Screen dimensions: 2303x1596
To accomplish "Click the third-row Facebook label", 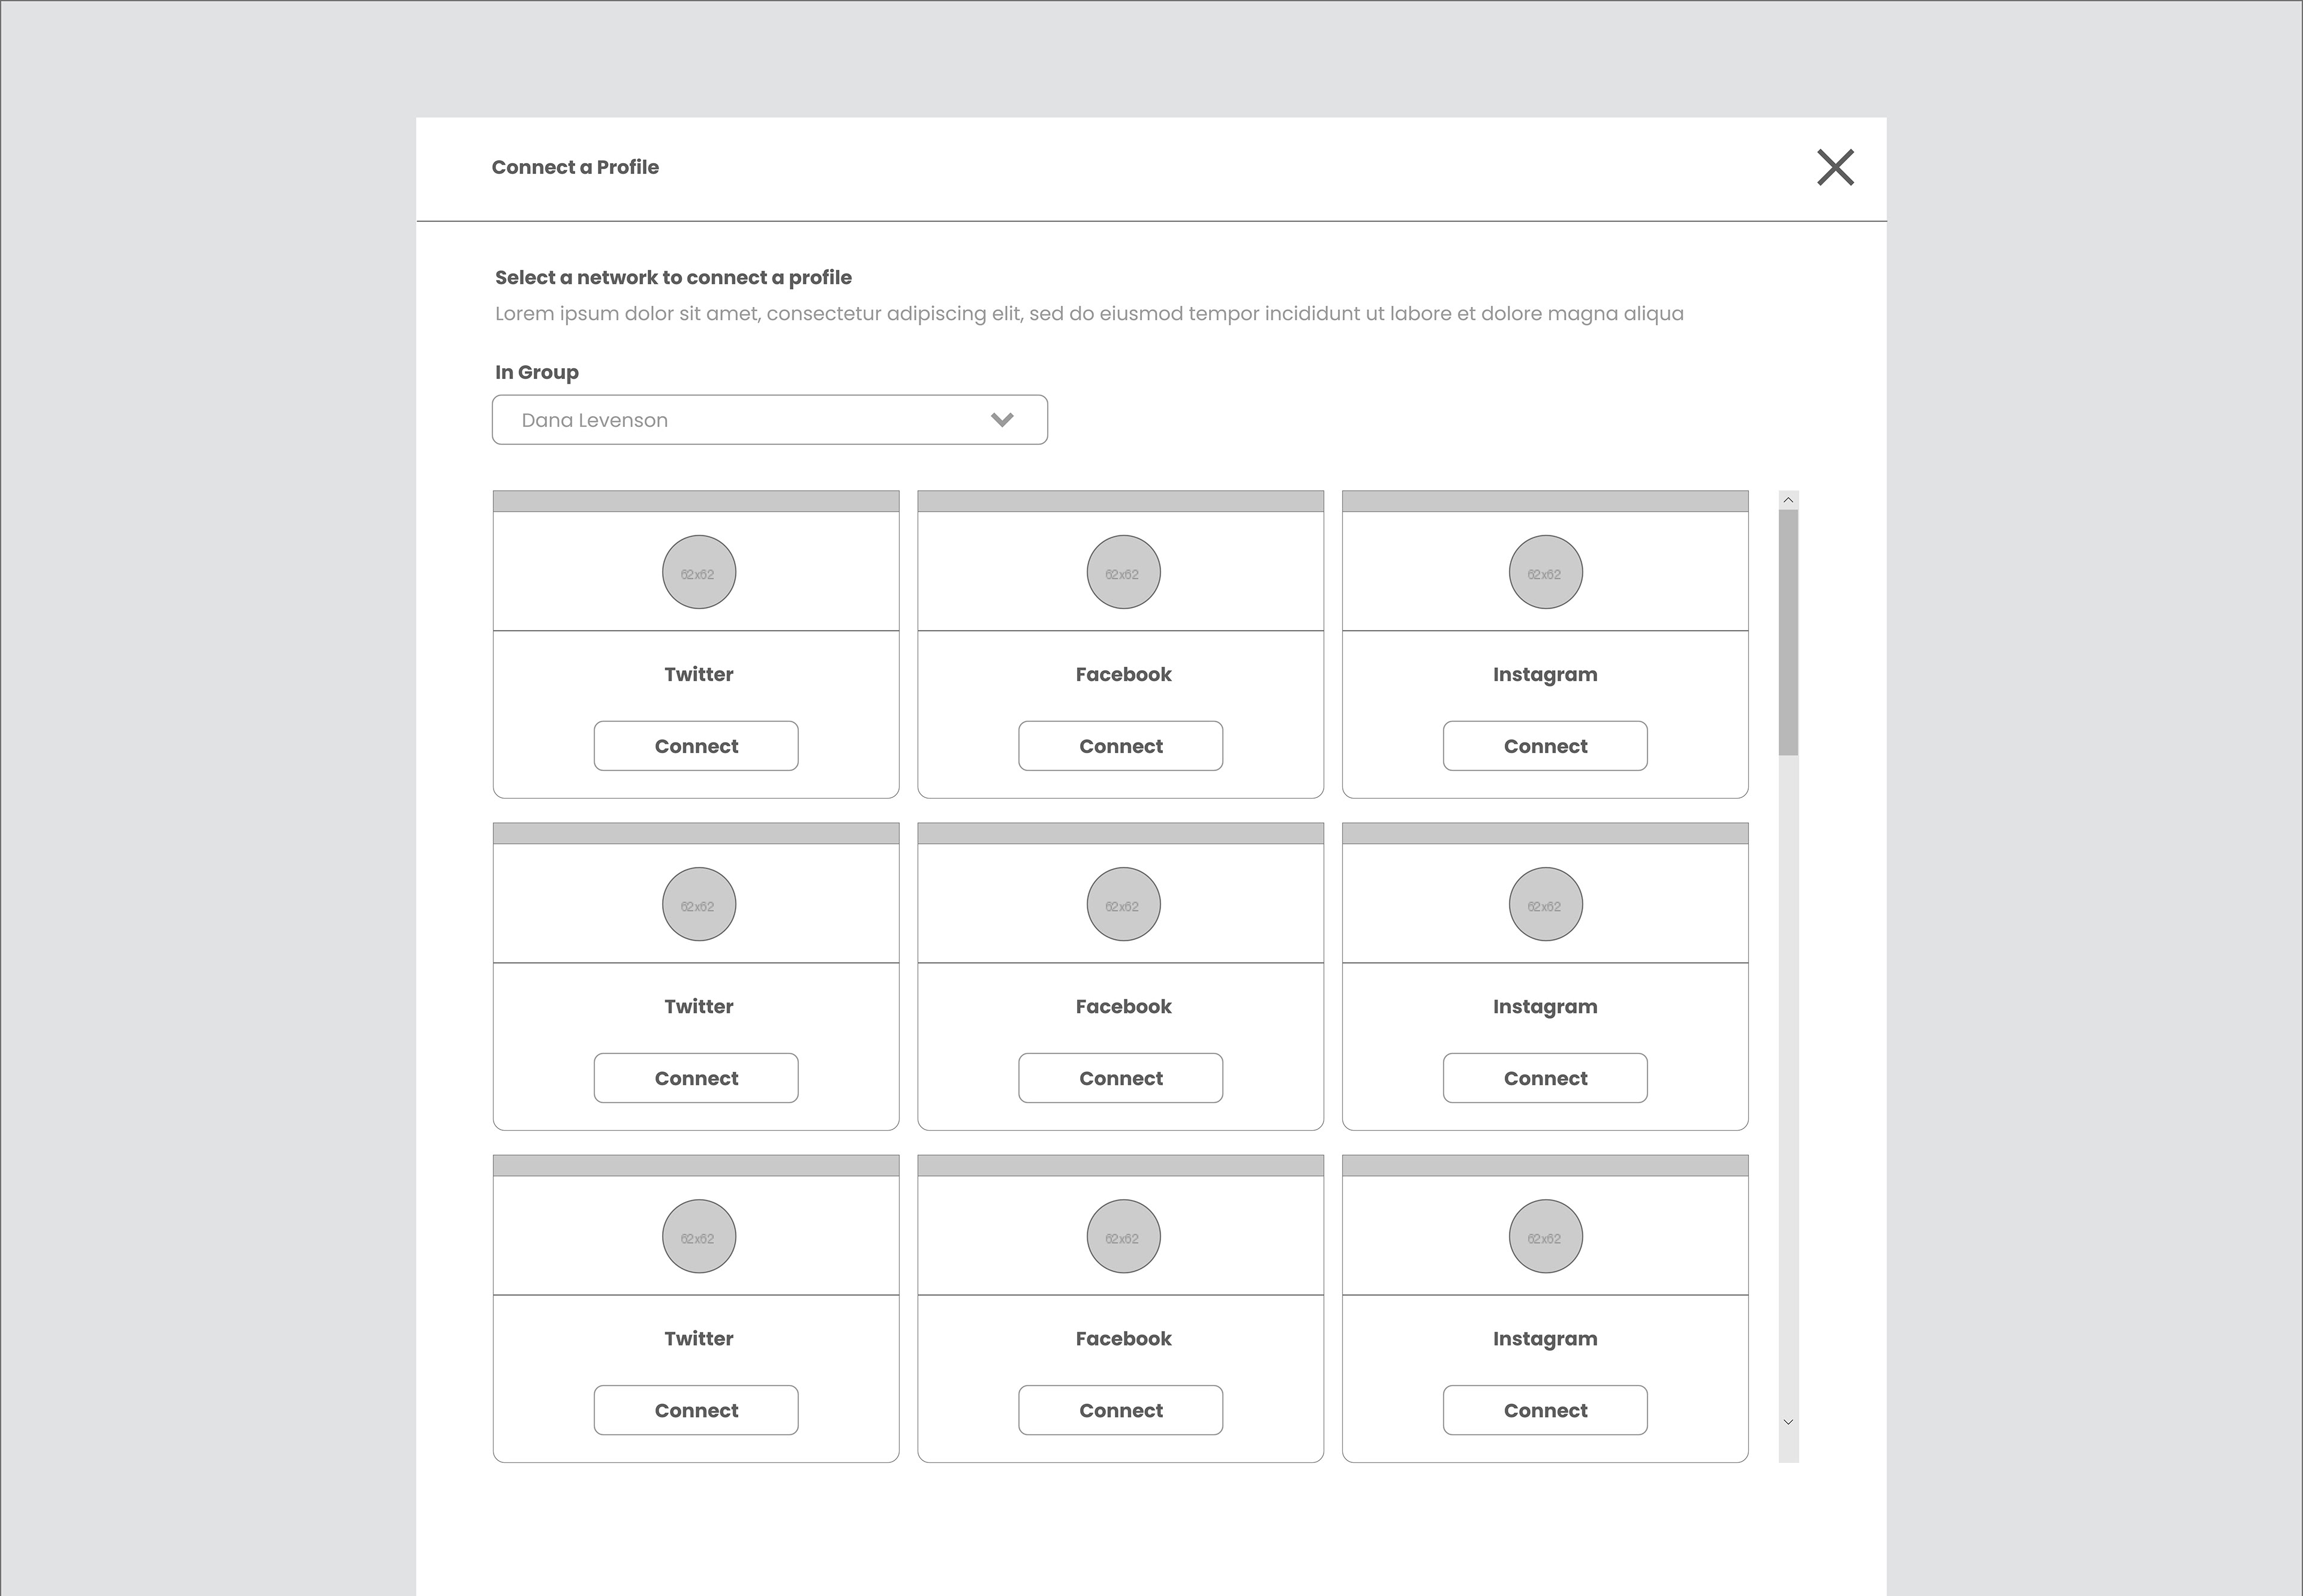I will point(1123,1338).
